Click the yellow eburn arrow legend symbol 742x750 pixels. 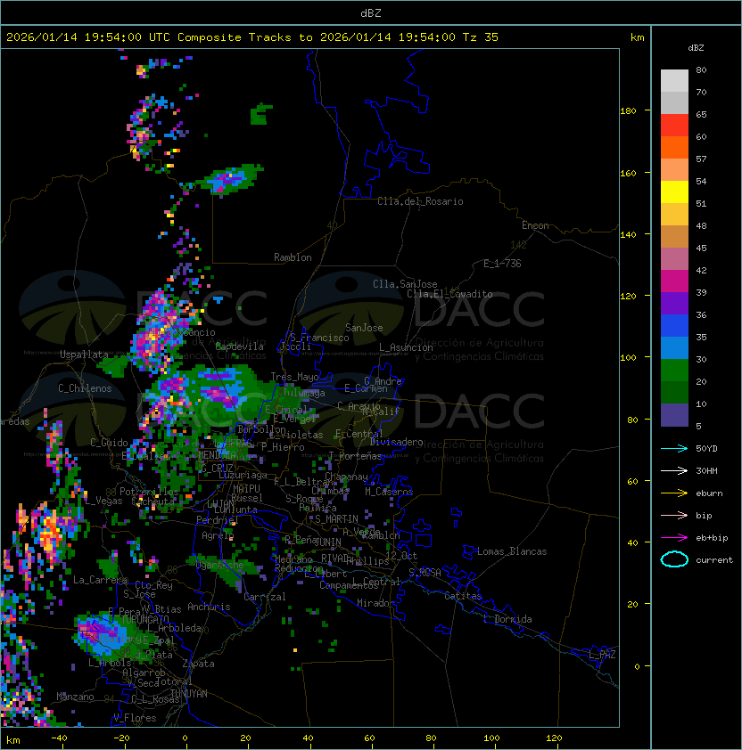pos(674,493)
